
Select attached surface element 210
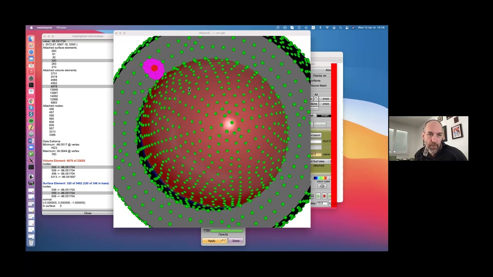pos(54,67)
